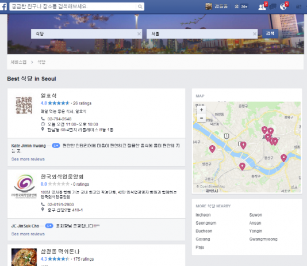Clear the 식당 search field
The image size is (307, 266).
(139, 34)
